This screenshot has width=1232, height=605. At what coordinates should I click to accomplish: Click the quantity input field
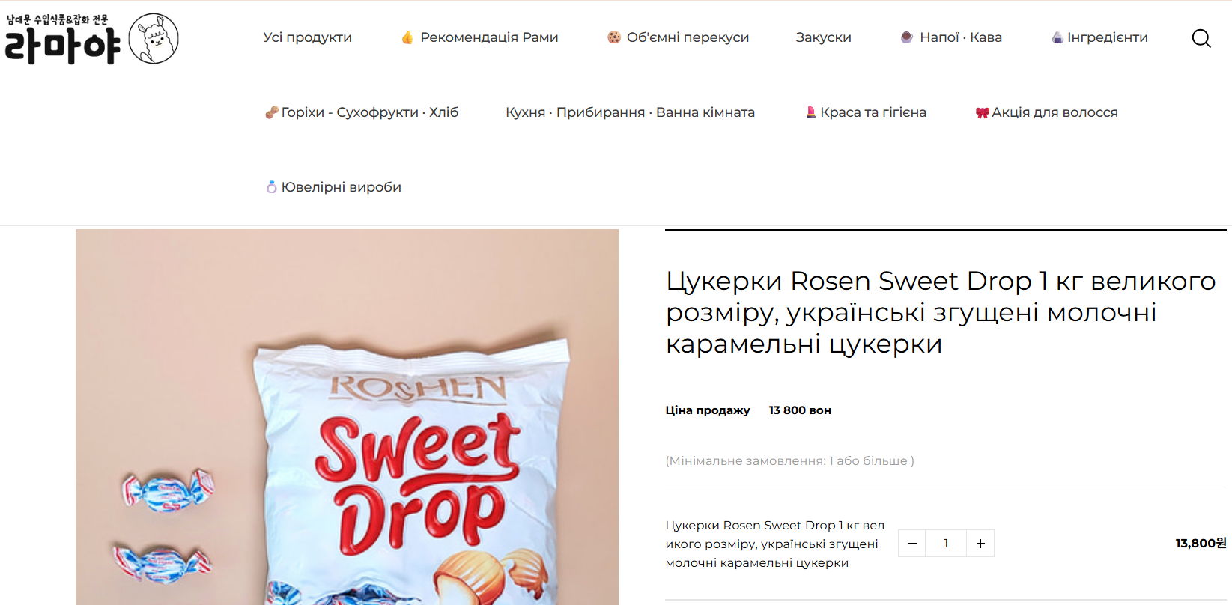(946, 544)
